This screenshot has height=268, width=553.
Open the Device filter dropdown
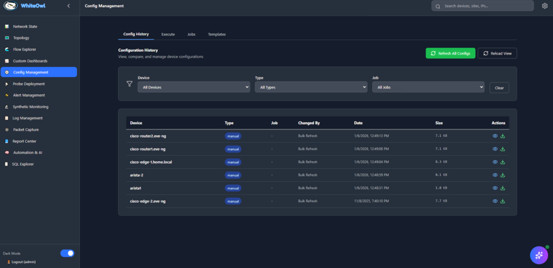193,87
